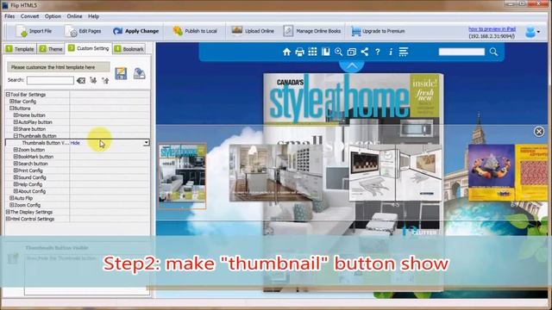Select the Custom Setting tab
Image resolution: width=552 pixels, height=310 pixels.
click(89, 48)
